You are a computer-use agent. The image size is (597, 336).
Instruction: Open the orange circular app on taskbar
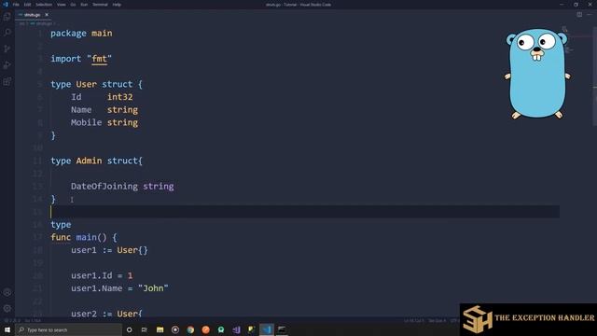[x=205, y=329]
